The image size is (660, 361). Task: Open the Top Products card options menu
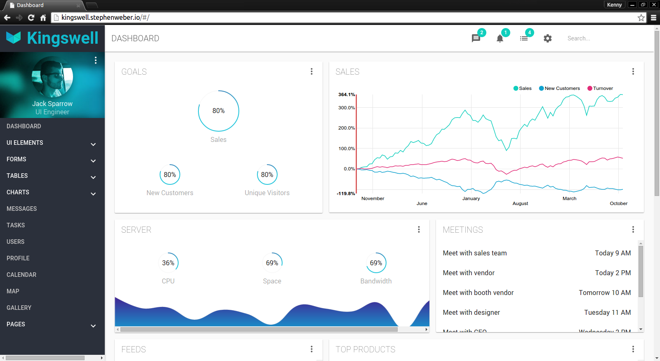click(x=633, y=349)
